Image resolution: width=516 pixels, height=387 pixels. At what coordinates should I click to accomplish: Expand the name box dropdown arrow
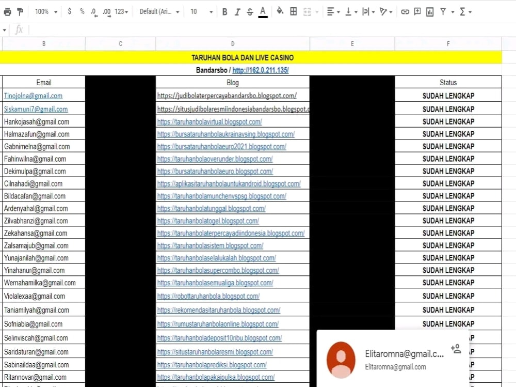5,30
